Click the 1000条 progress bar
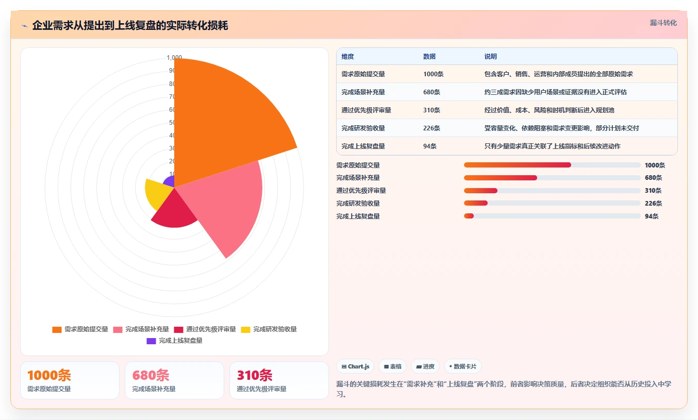Screen dimensions: 698x420 pyautogui.click(x=552, y=165)
